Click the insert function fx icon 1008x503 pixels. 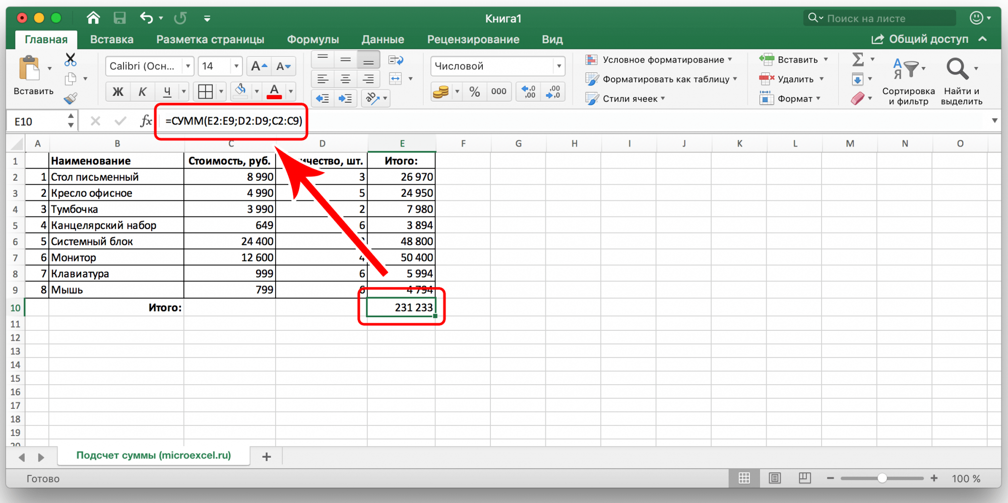(x=146, y=121)
